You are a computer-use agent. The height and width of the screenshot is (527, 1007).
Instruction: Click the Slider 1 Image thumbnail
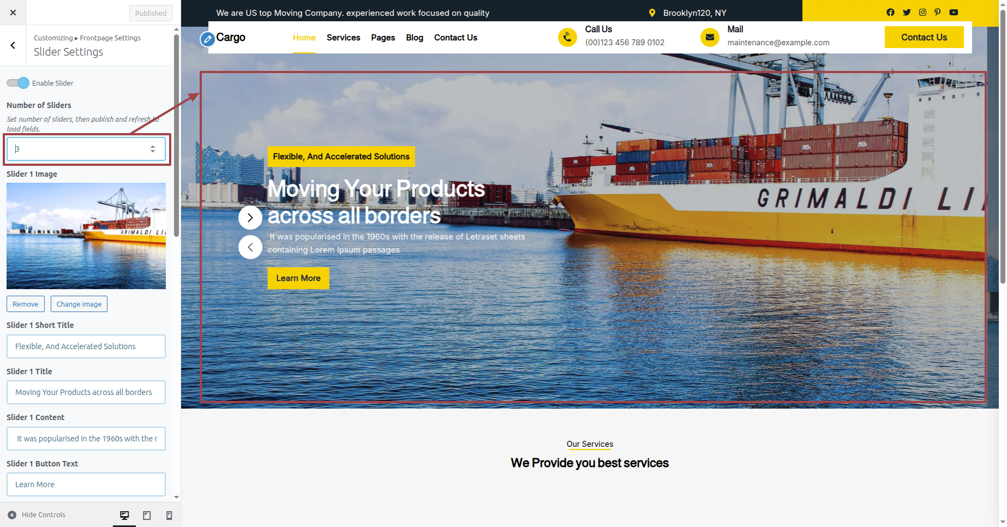click(86, 236)
